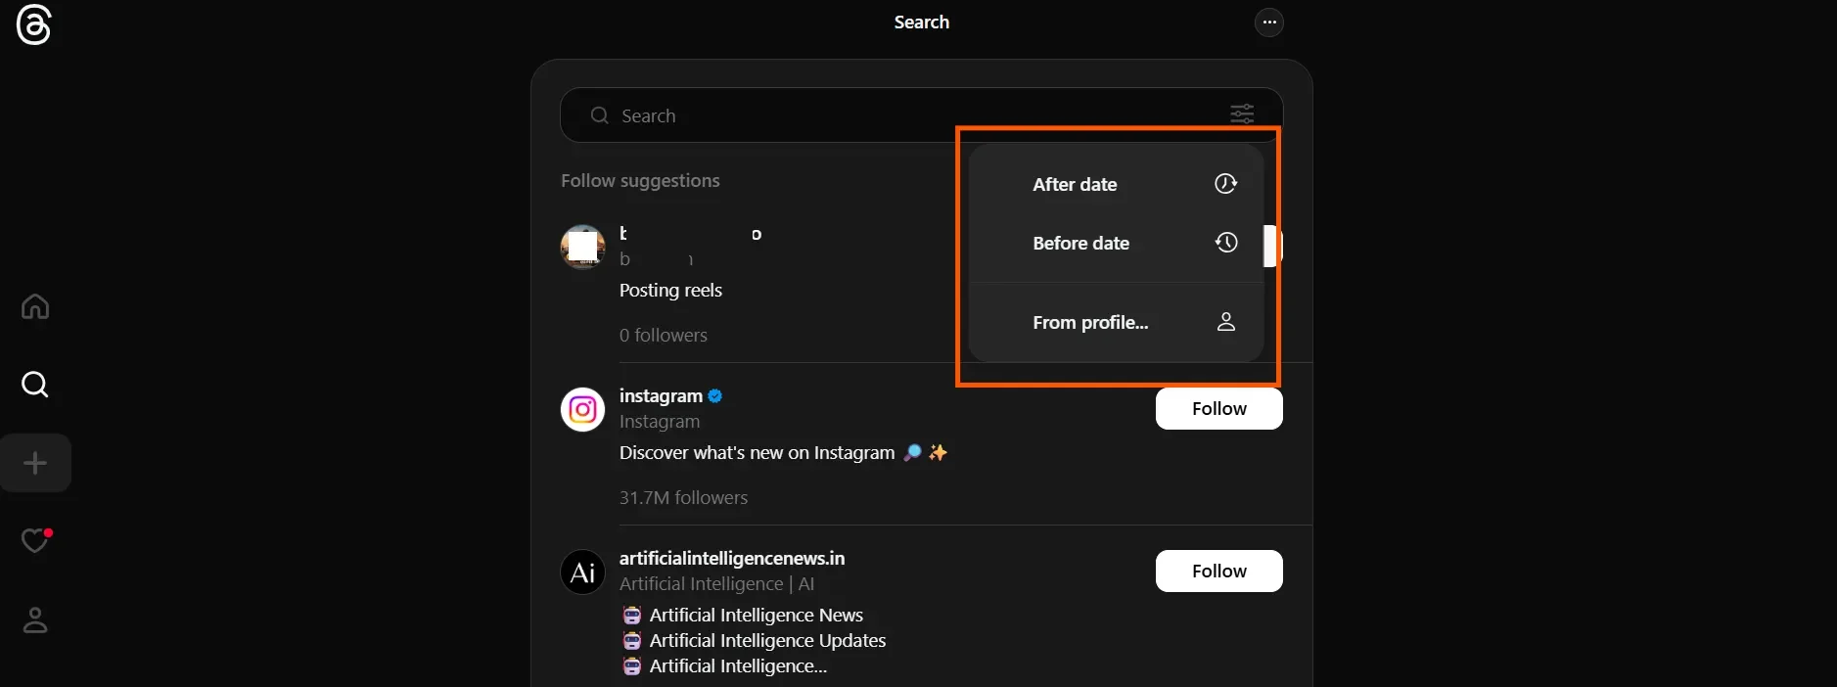Image resolution: width=1837 pixels, height=687 pixels.
Task: Click the scrollbar on the filter menu
Action: point(1270,247)
